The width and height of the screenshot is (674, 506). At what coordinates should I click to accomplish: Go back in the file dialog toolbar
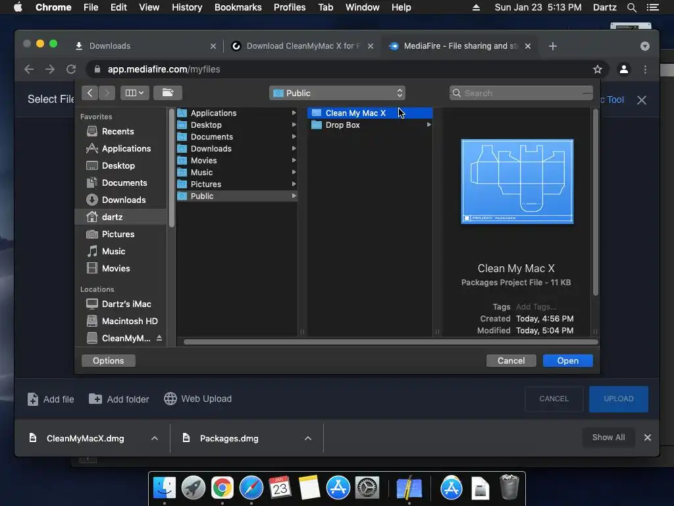(90, 93)
